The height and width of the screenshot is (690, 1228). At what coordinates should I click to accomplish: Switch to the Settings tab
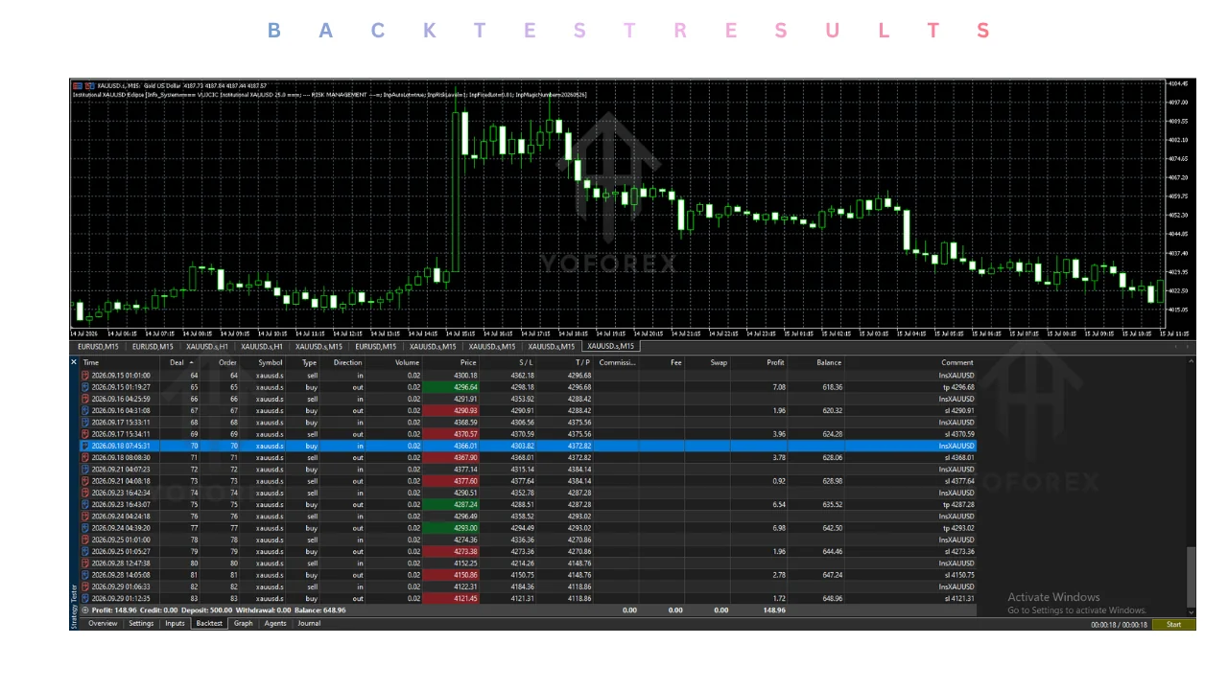[x=141, y=623]
